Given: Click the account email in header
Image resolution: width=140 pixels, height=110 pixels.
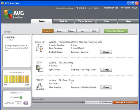Looking at the screenshot, I should tap(65, 8).
